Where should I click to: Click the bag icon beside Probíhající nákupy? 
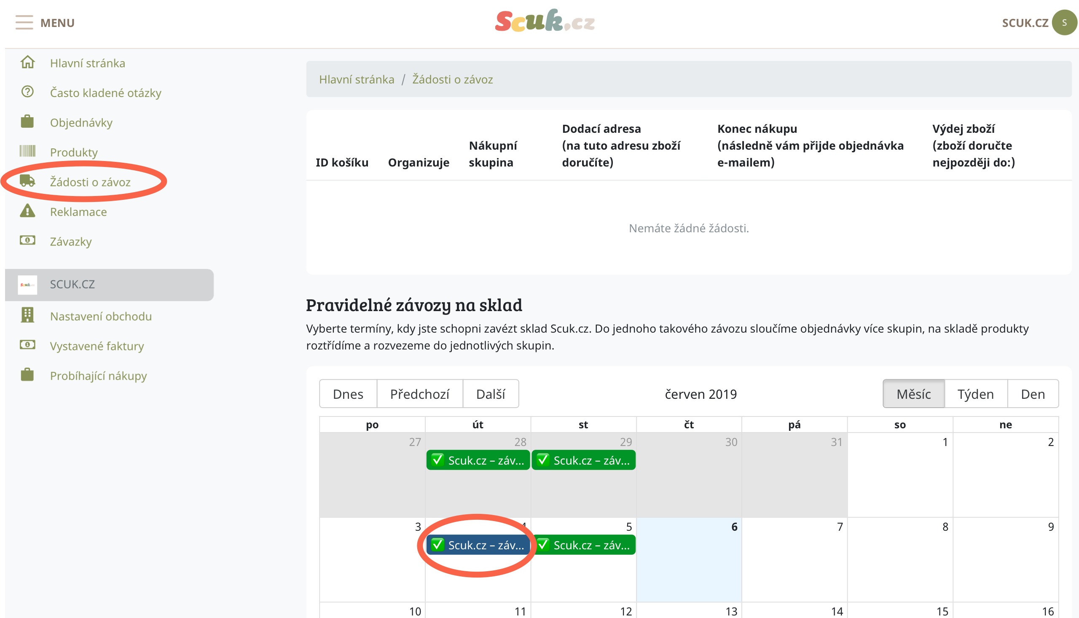(x=27, y=374)
